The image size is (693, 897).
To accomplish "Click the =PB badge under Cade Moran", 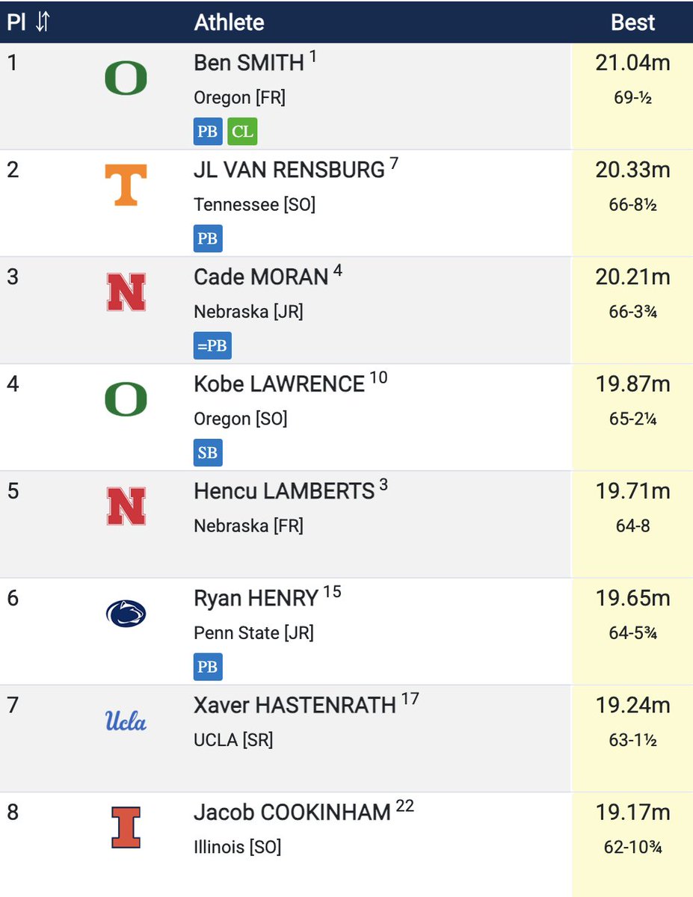I will click(212, 346).
